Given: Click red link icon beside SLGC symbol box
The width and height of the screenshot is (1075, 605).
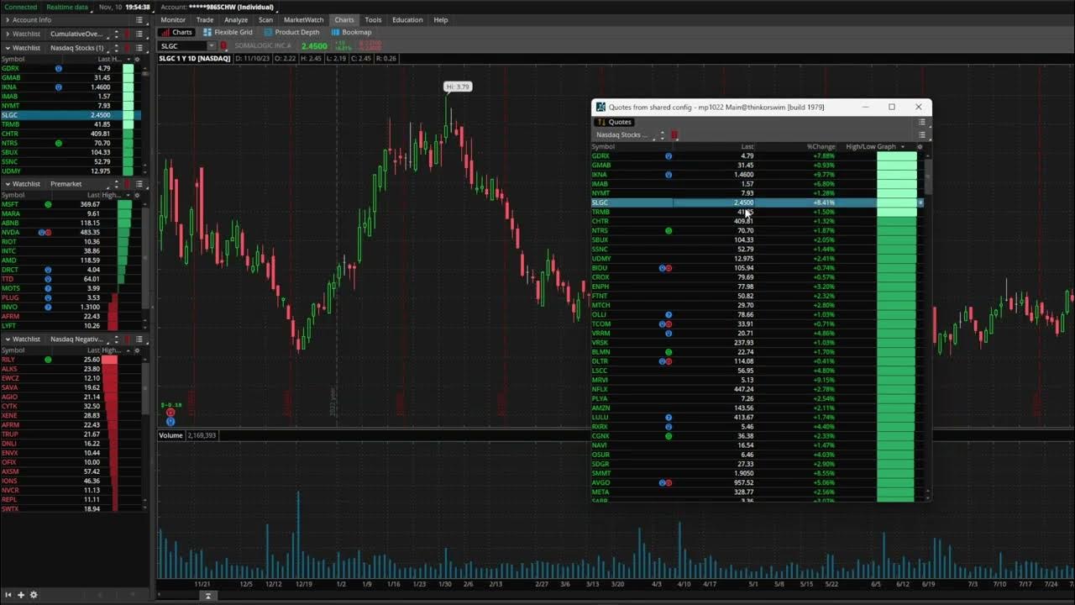Looking at the screenshot, I should (223, 46).
